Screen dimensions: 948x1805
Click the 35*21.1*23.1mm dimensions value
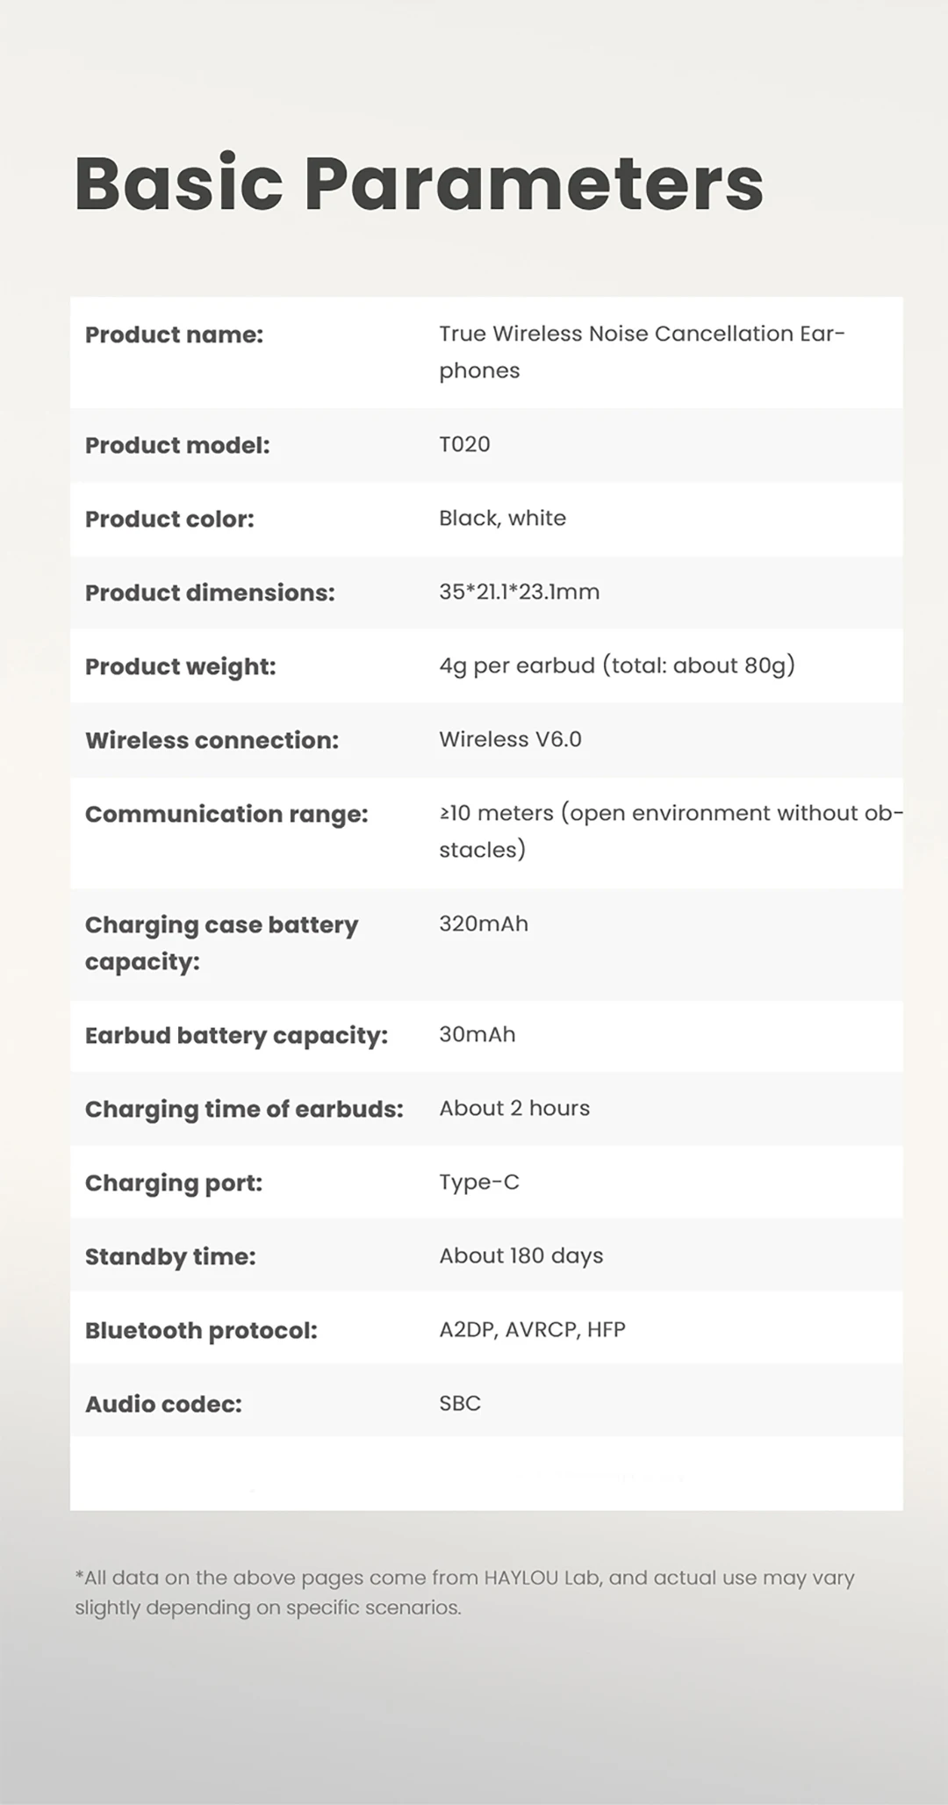tap(519, 592)
